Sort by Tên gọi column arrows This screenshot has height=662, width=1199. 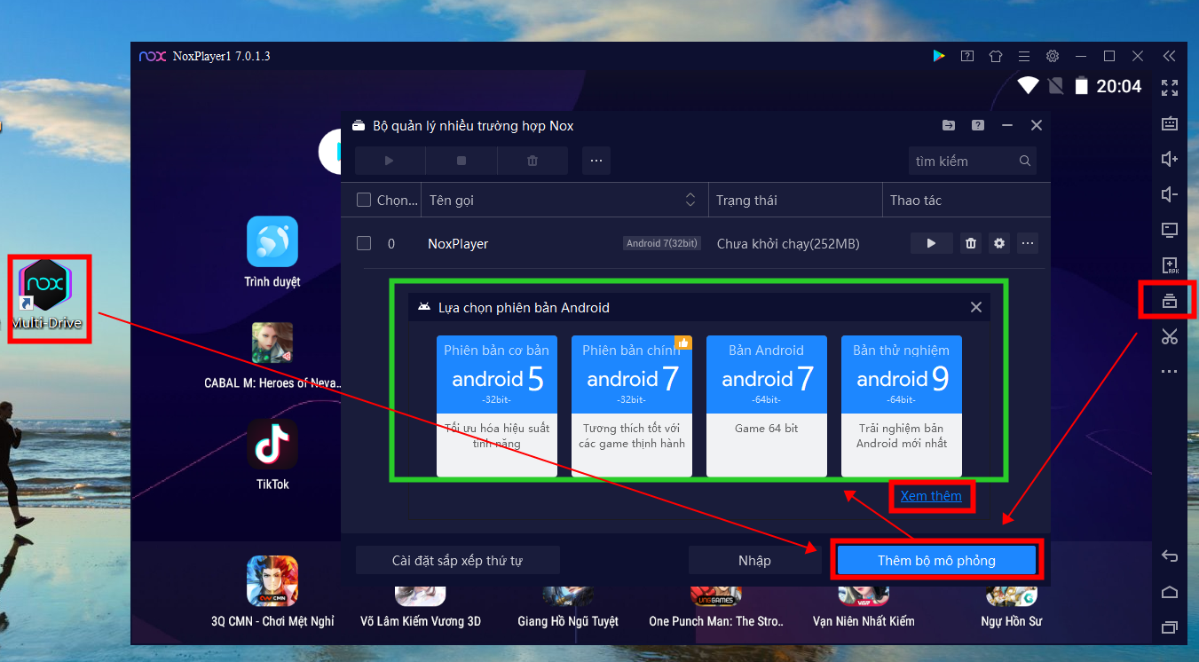[690, 200]
